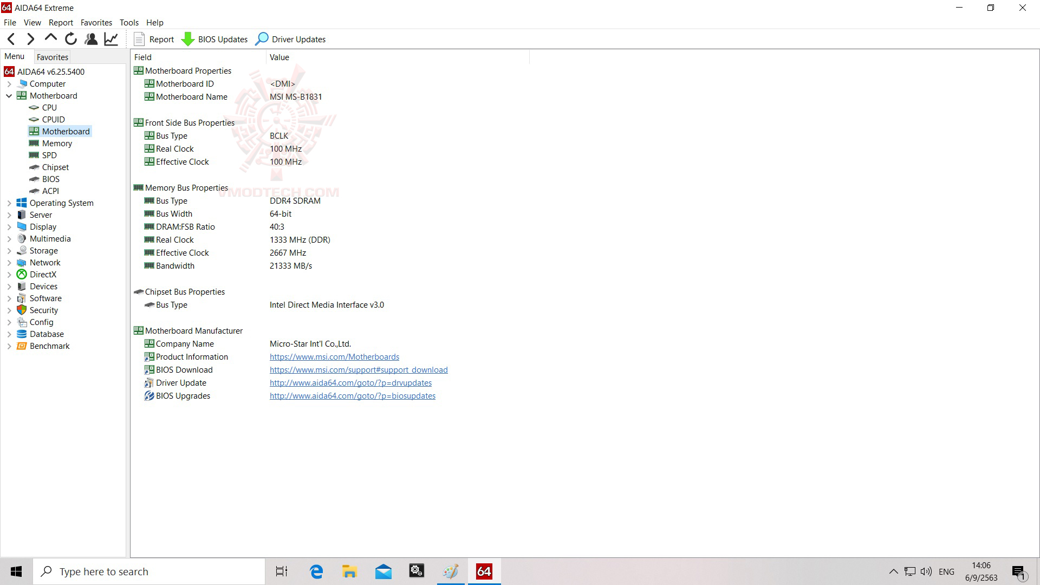Expand the Computer tree node
The image size is (1040, 585).
point(9,84)
